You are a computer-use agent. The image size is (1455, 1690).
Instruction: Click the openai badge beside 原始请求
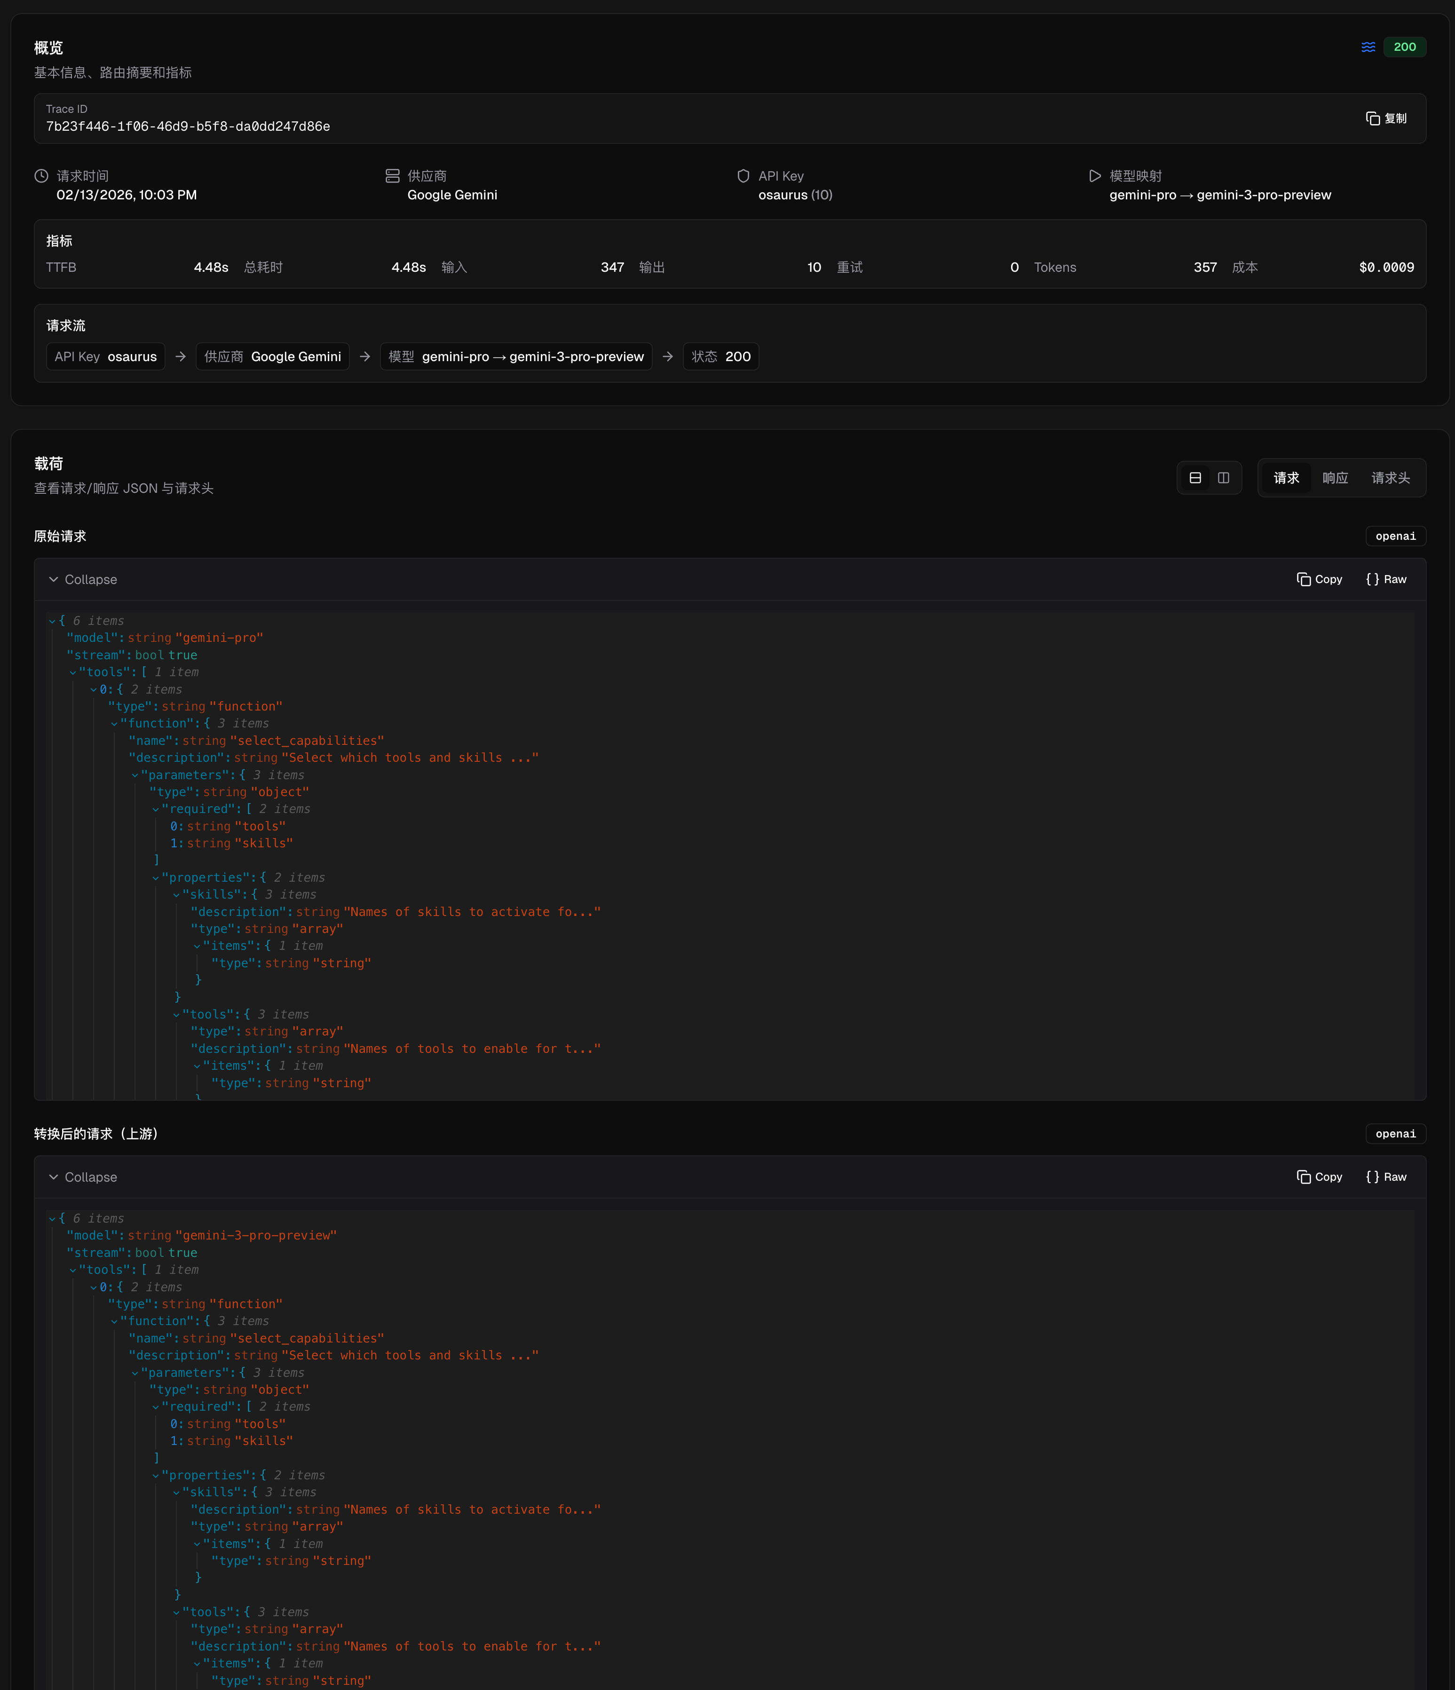coord(1395,536)
